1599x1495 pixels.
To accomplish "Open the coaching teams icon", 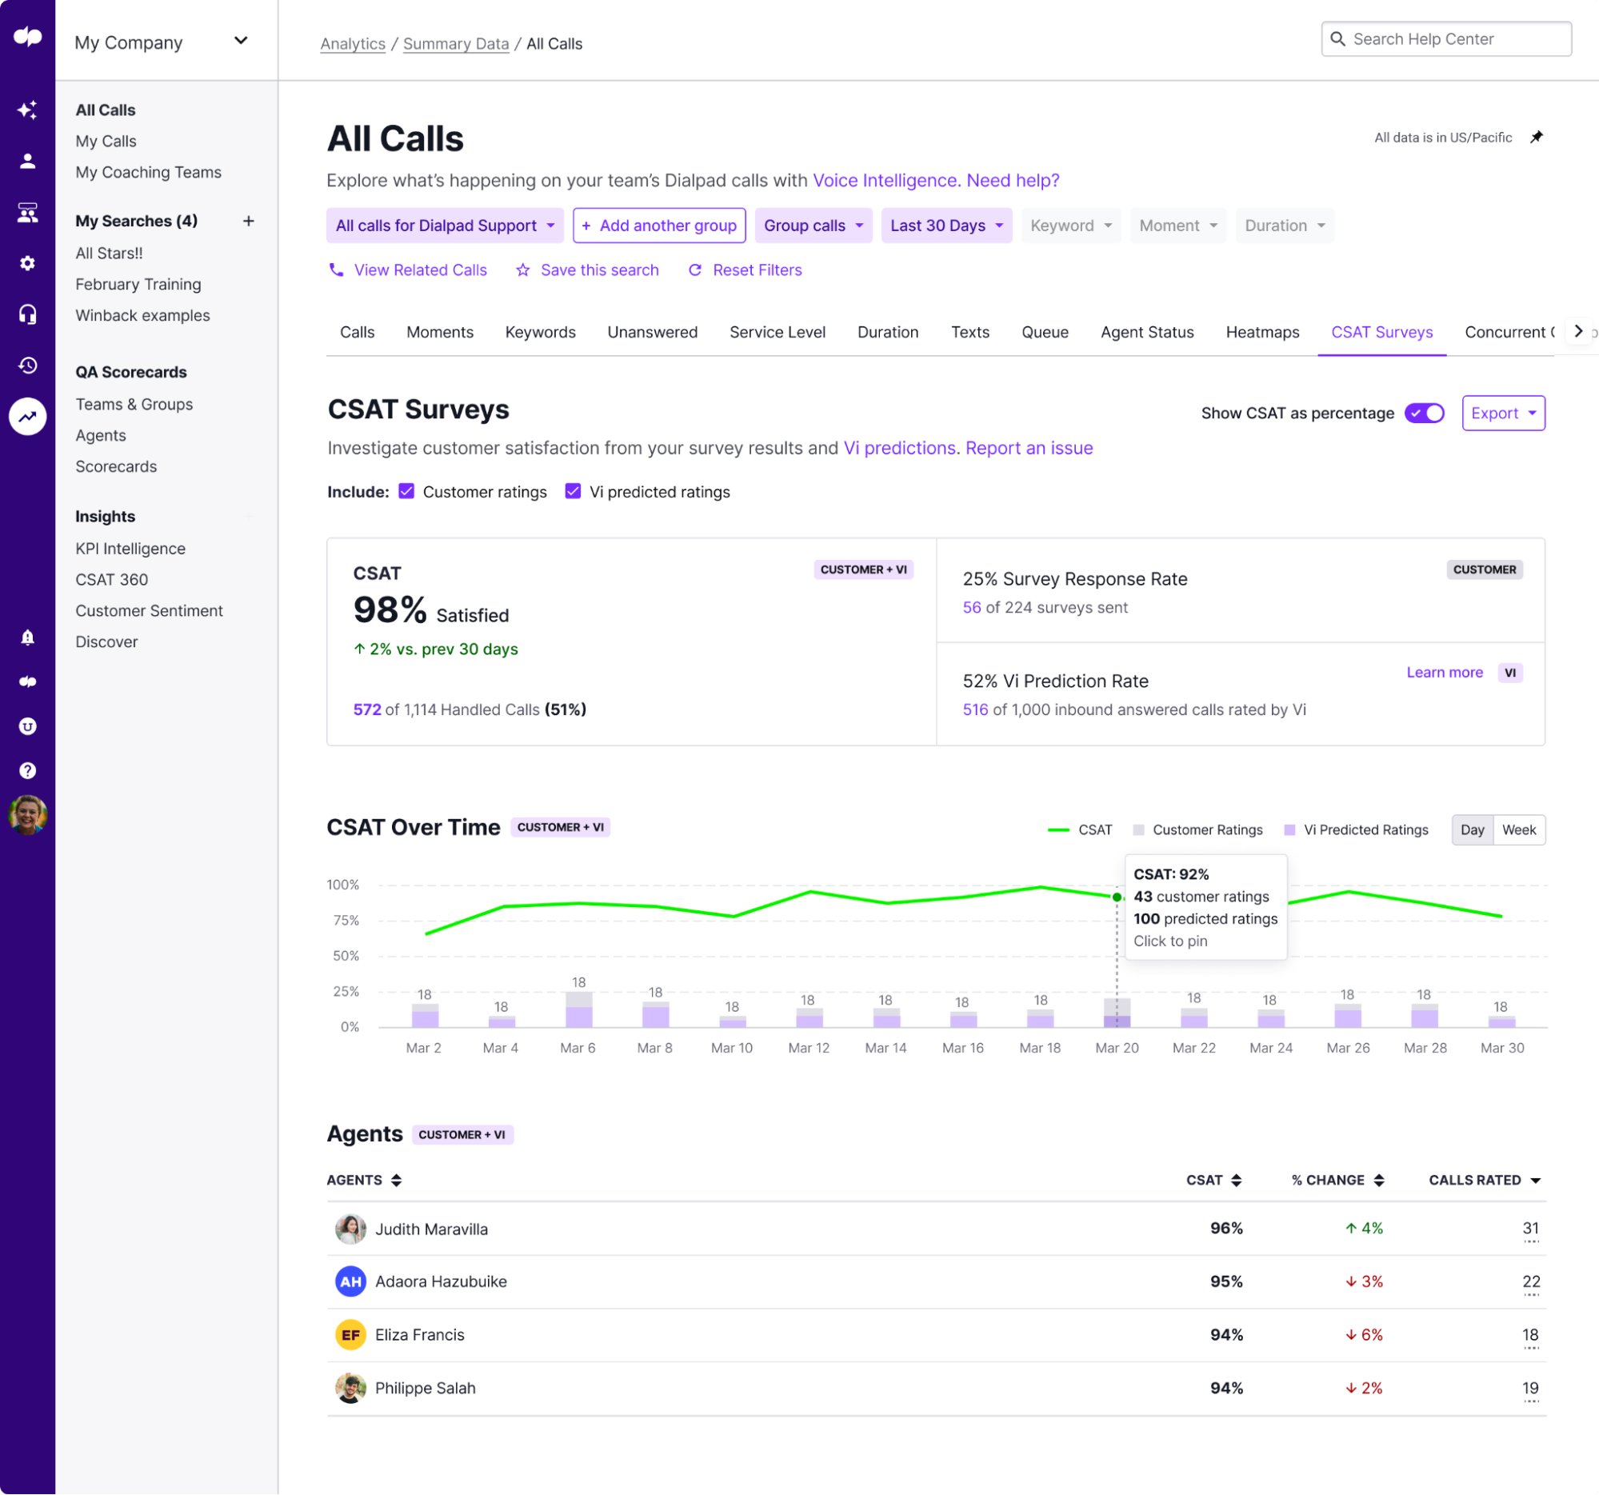I will [x=27, y=212].
